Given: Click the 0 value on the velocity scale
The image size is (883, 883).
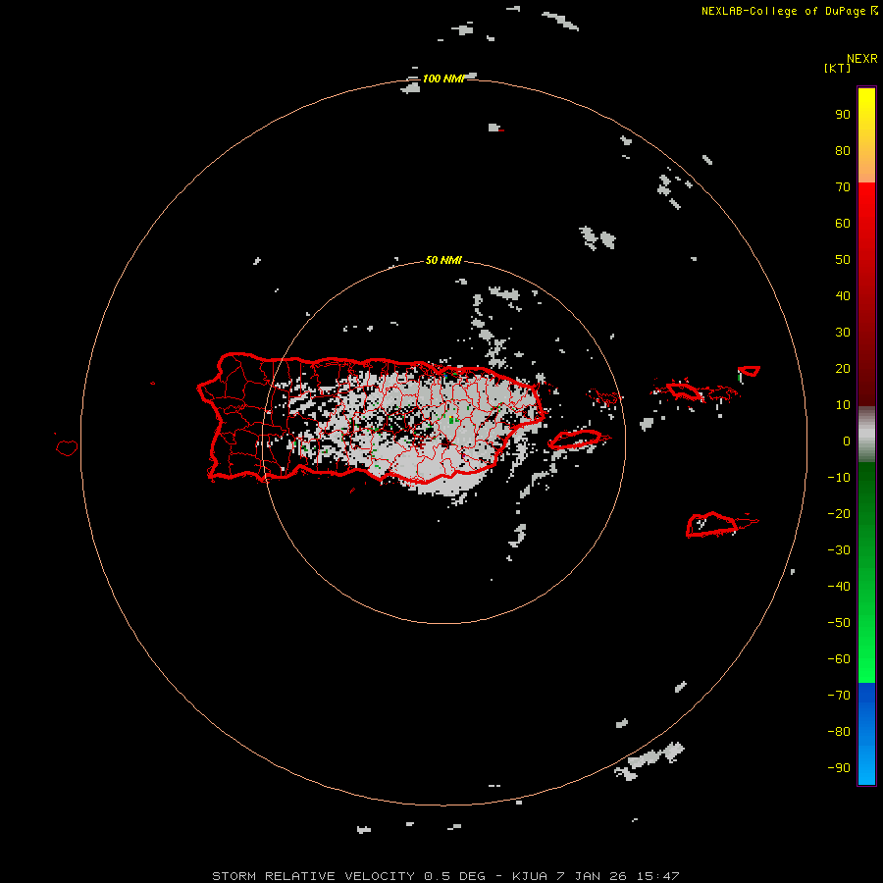Looking at the screenshot, I should pyautogui.click(x=847, y=441).
